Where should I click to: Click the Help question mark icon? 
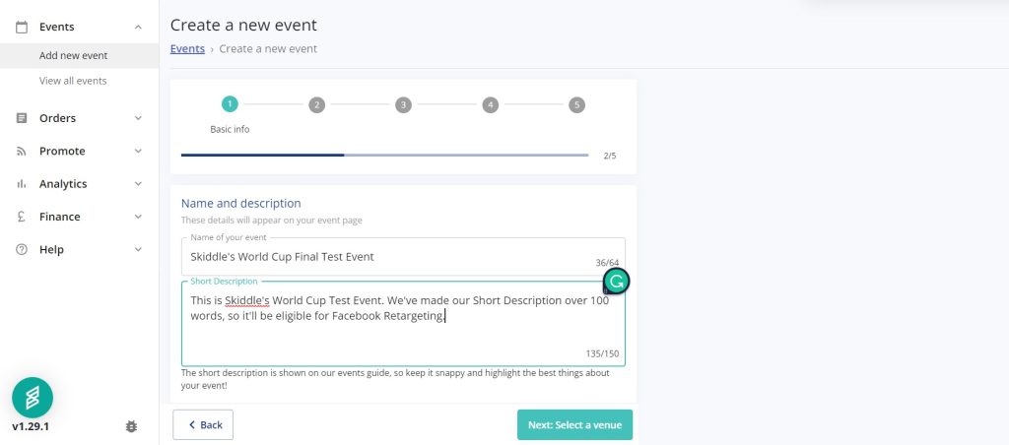click(22, 250)
